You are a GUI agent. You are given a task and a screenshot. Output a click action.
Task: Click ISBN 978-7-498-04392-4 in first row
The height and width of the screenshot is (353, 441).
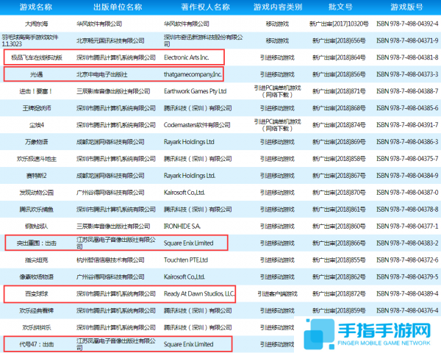tap(406, 23)
